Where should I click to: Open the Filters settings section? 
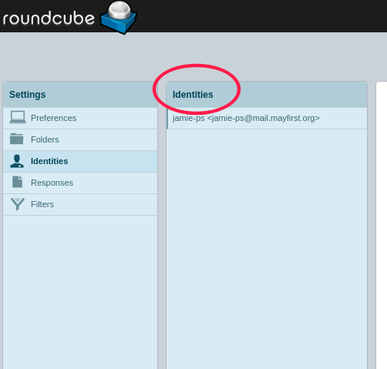[80, 204]
